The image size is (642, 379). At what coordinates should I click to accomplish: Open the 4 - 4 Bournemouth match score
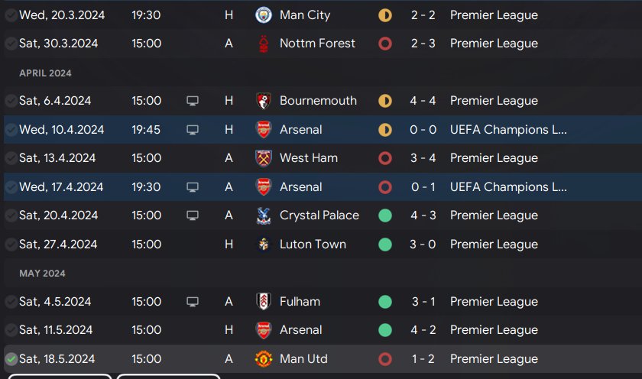(x=423, y=101)
